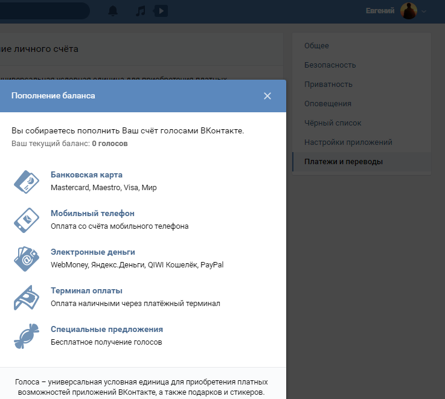The image size is (445, 399).
Task: Switch to Оповещения settings
Action: tap(362, 104)
